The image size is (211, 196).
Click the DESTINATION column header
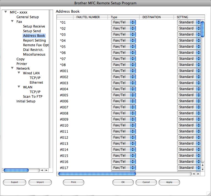156,17
